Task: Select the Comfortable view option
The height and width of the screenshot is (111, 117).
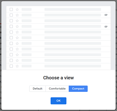Action: (x=57, y=89)
